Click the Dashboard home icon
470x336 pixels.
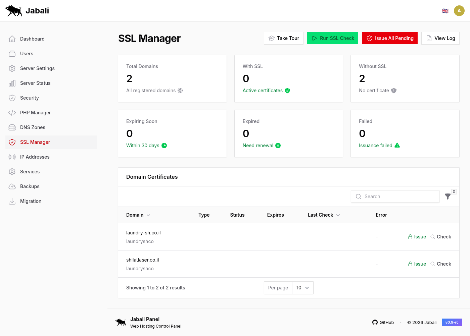(x=12, y=39)
